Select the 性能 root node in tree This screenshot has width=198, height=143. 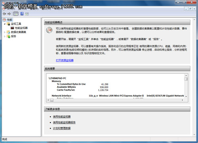[x=10, y=20]
